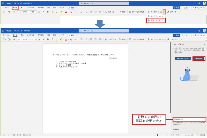Open ribbon overflow ellipsis after エディター in upper window

tap(182, 12)
